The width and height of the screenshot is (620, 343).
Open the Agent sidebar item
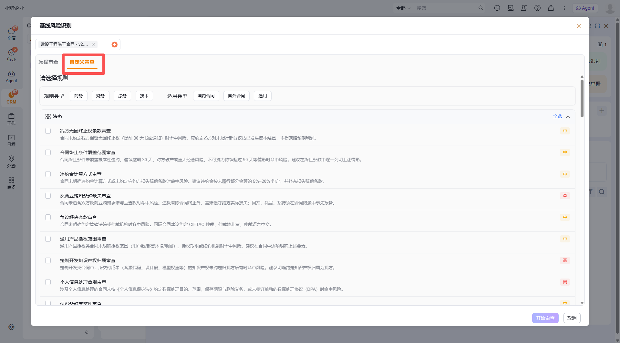11,77
